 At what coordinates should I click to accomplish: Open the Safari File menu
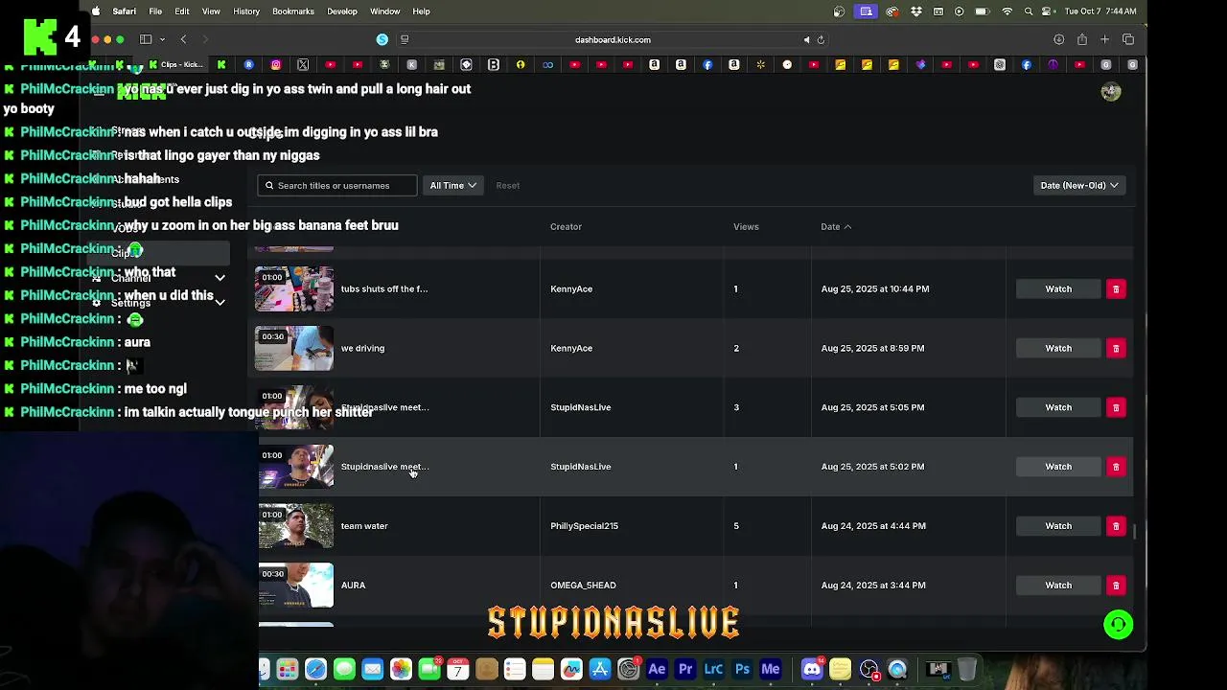tap(155, 11)
